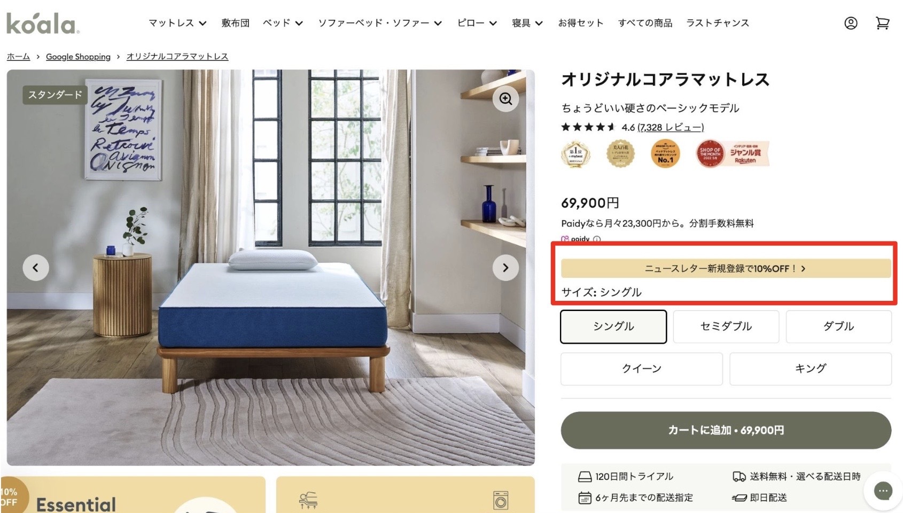903x513 pixels.
Task: Select the セミダブル size option
Action: [726, 327]
